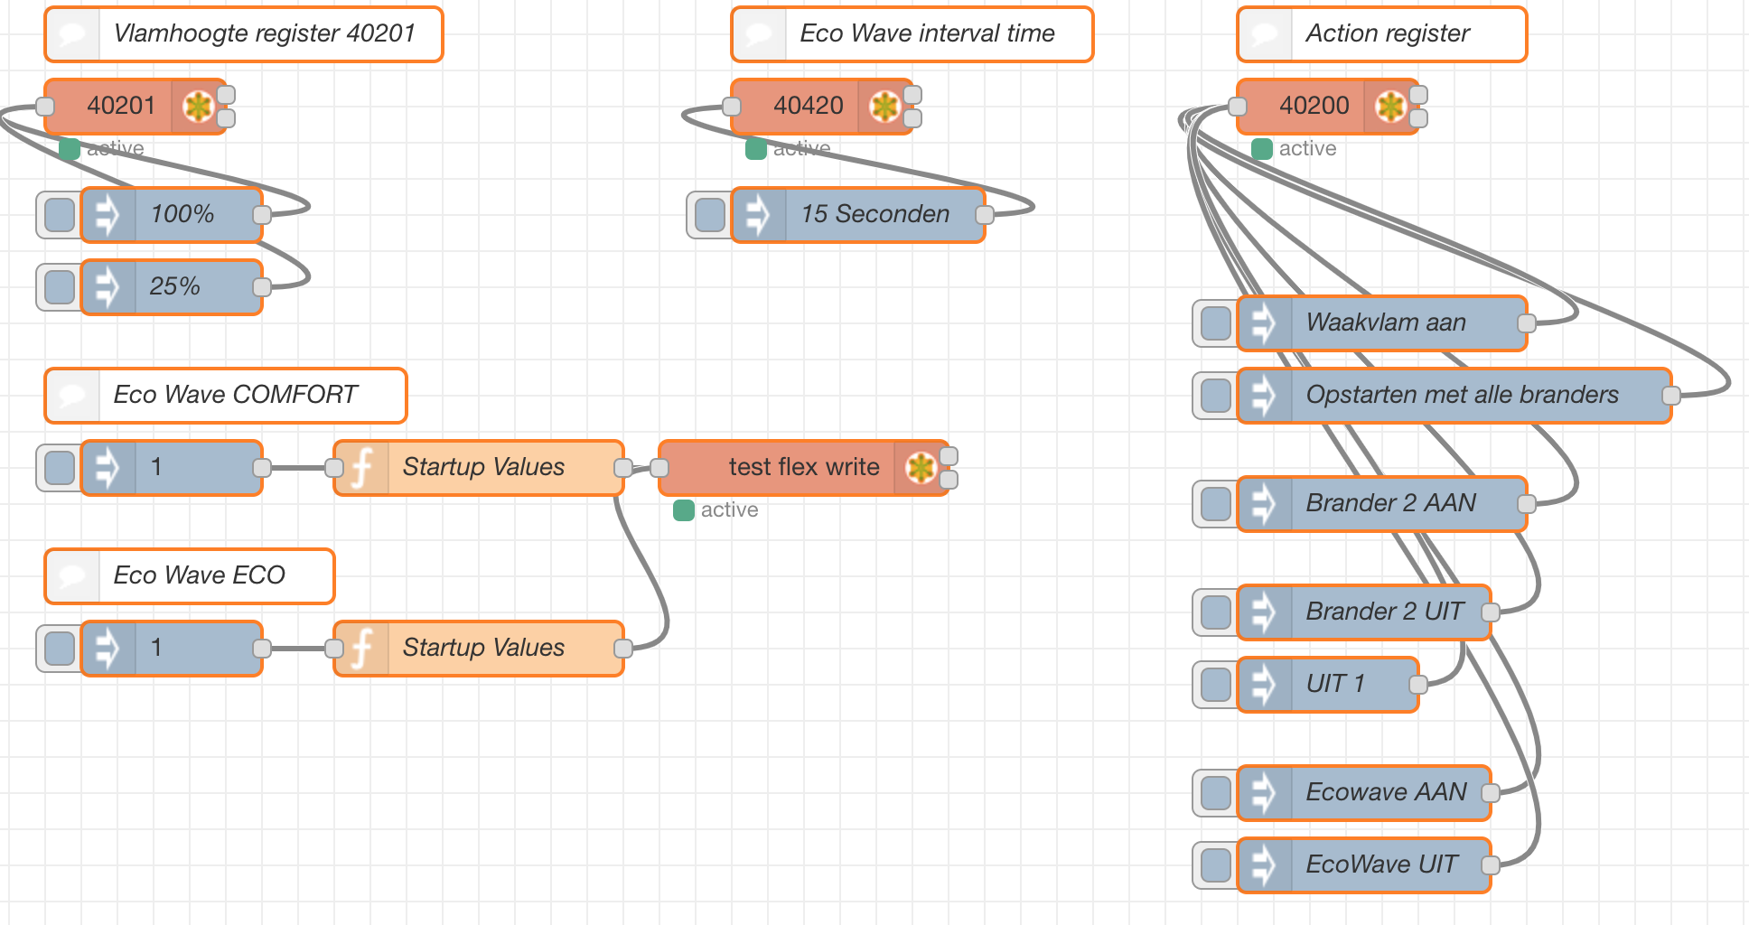Select the UIT 1 inject node

click(1335, 685)
